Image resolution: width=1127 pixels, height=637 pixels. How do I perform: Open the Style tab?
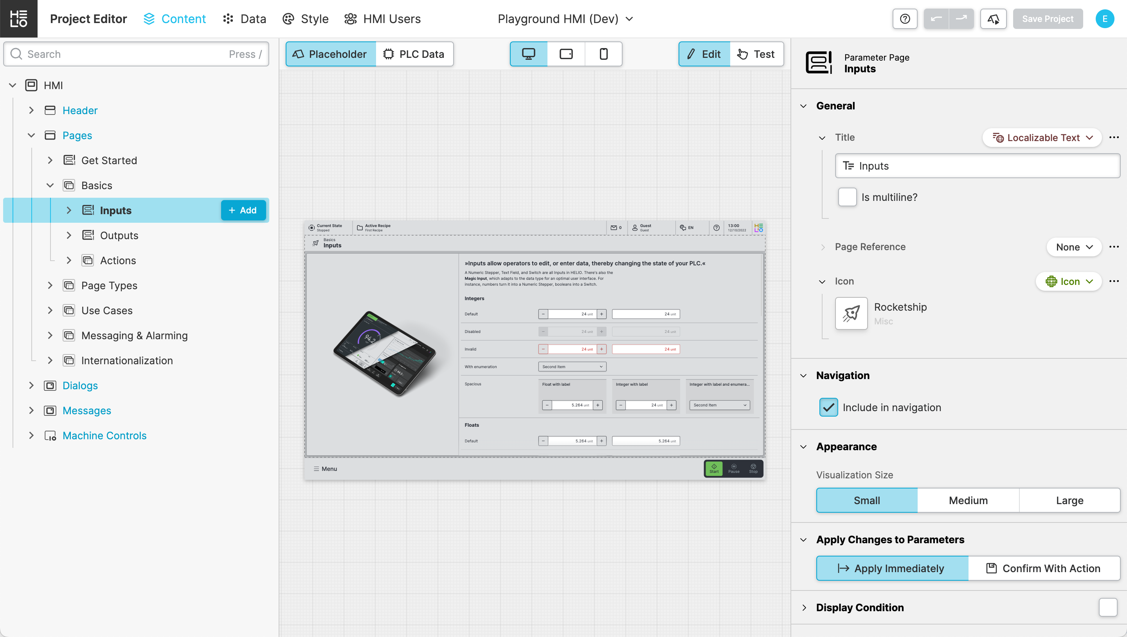305,19
